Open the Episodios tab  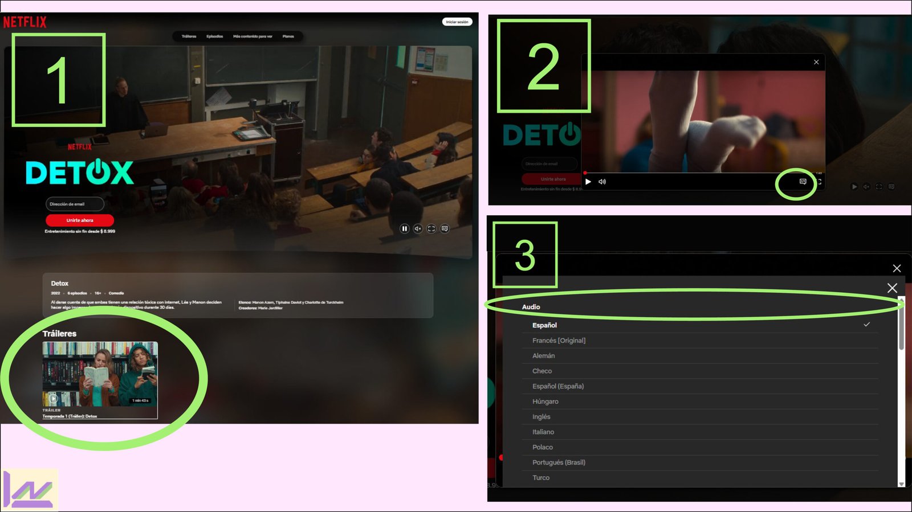[215, 36]
